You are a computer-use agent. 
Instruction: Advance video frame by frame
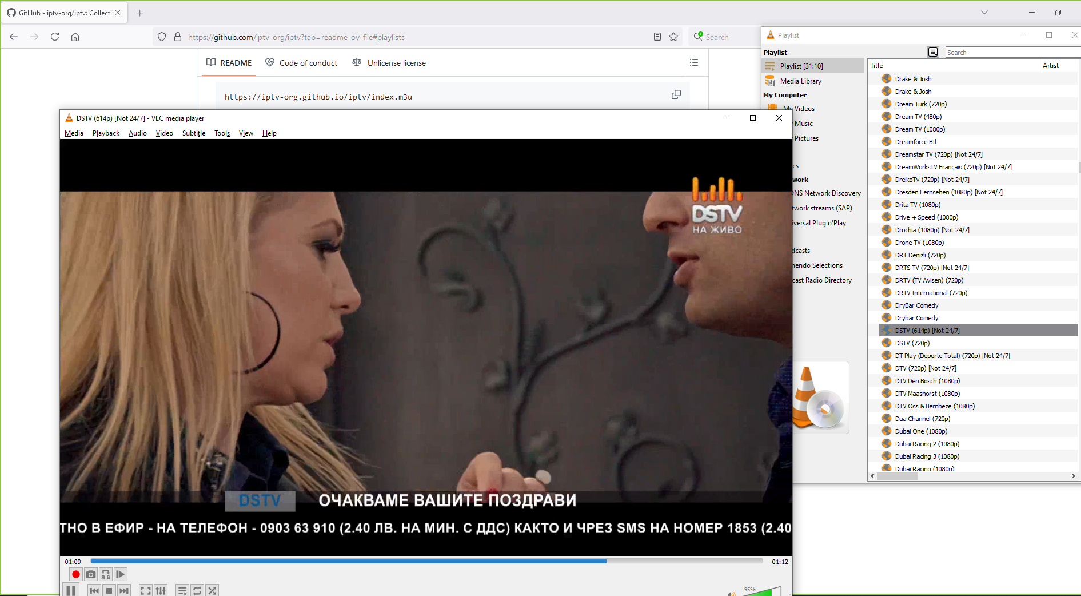tap(121, 574)
